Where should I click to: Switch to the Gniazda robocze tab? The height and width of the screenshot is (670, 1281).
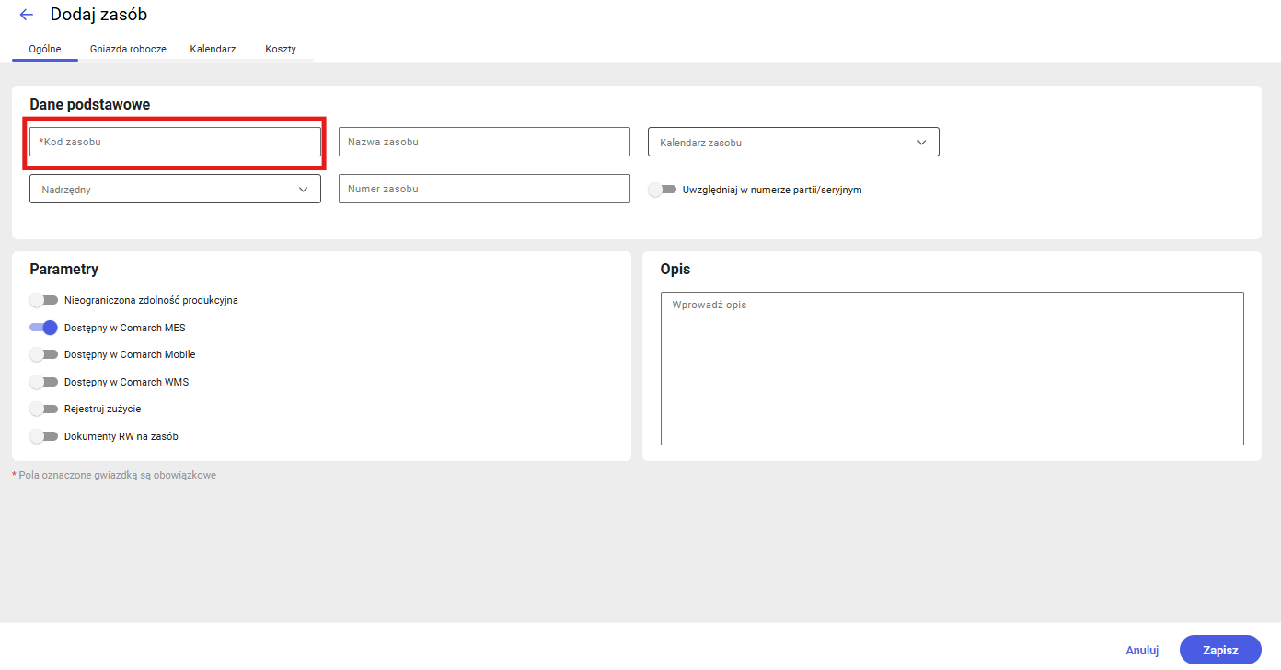click(x=128, y=49)
